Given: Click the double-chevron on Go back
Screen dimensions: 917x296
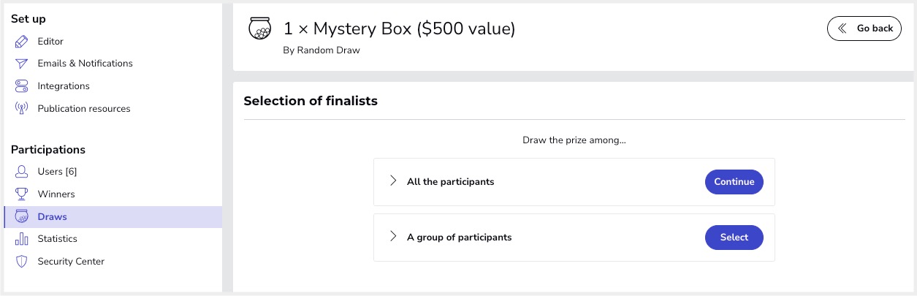Looking at the screenshot, I should tap(842, 29).
